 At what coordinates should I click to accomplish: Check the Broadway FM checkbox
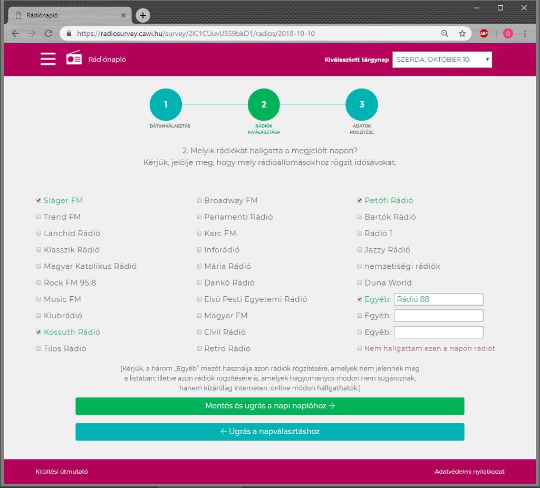pos(199,200)
